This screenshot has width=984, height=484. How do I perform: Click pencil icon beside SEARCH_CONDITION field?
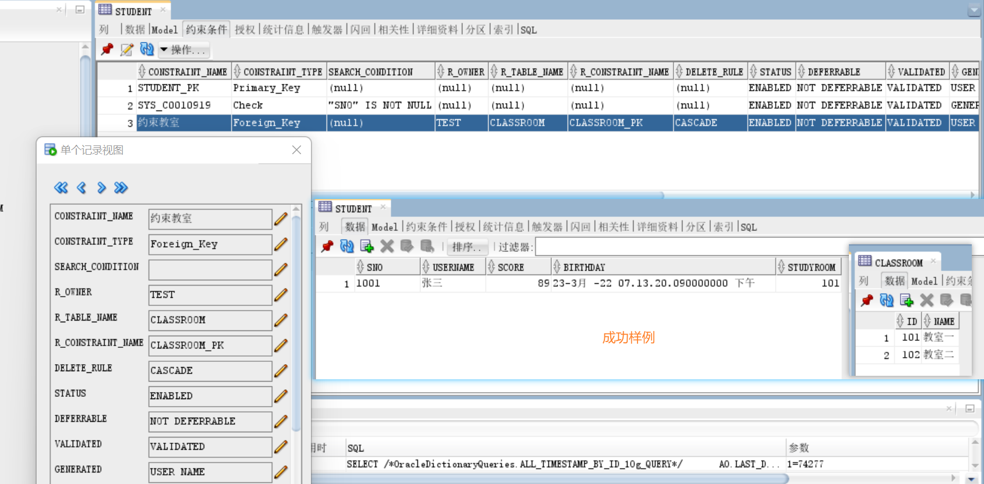point(281,269)
